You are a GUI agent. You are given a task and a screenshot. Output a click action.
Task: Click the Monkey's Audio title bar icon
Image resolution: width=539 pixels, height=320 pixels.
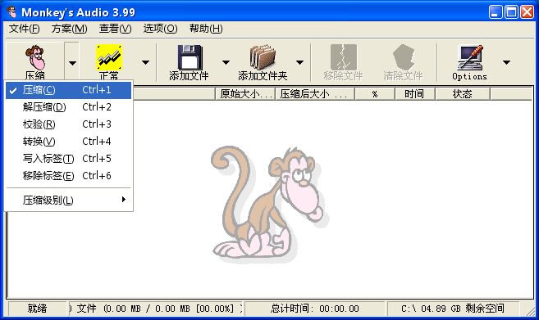click(11, 12)
